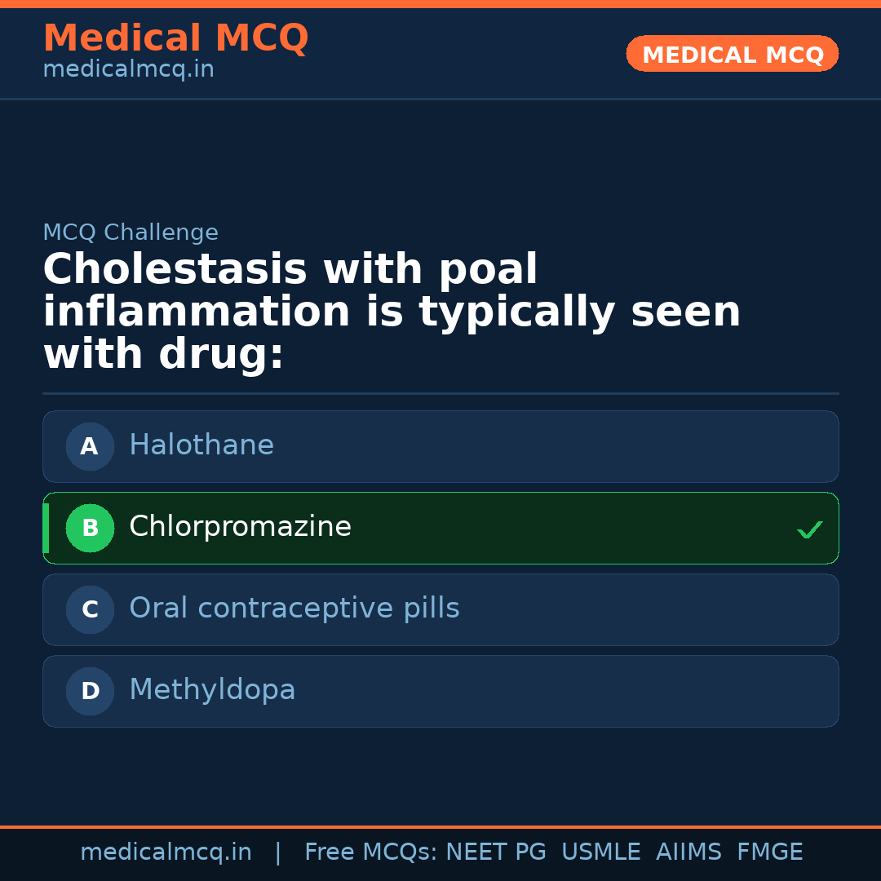Click the letter A circle icon
The image size is (881, 881).
click(90, 446)
